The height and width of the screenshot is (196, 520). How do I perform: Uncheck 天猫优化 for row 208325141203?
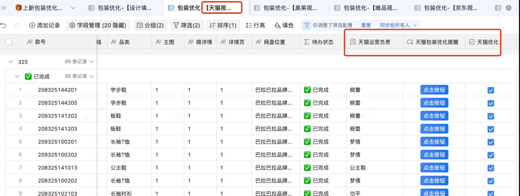click(x=491, y=129)
